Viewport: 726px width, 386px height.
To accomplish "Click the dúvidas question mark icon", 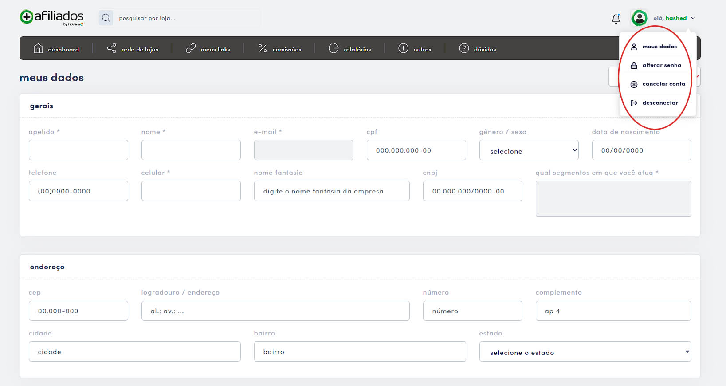I will point(464,48).
